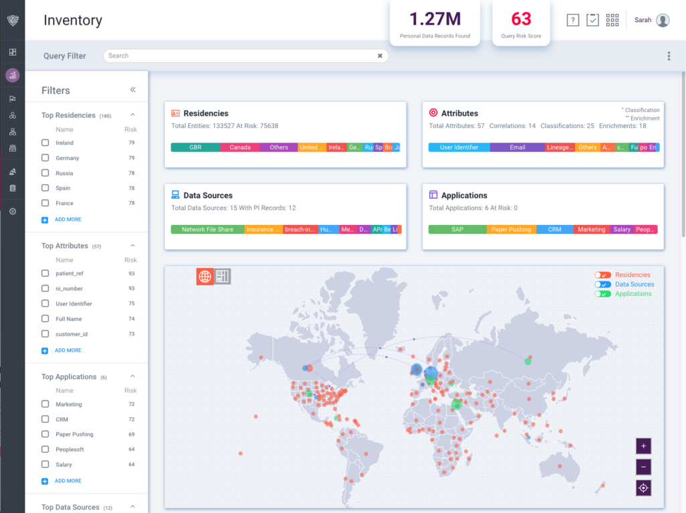This screenshot has width=686, height=513.
Task: Click ADD MORE under Top Applications
Action: pyautogui.click(x=67, y=481)
